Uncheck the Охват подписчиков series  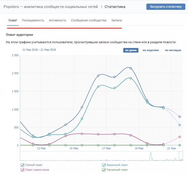tap(22, 170)
